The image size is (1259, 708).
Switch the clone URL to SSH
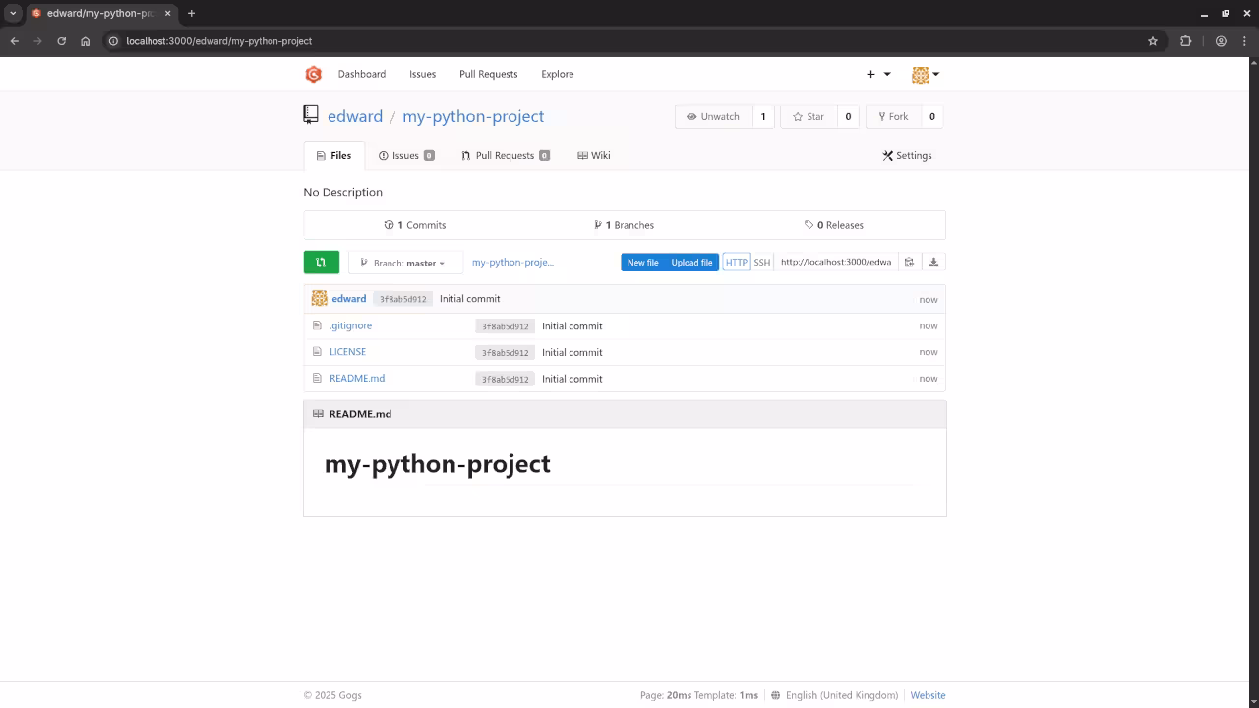point(762,262)
